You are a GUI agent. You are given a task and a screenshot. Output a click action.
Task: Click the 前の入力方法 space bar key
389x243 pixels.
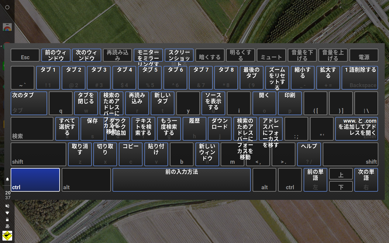[x=182, y=180]
